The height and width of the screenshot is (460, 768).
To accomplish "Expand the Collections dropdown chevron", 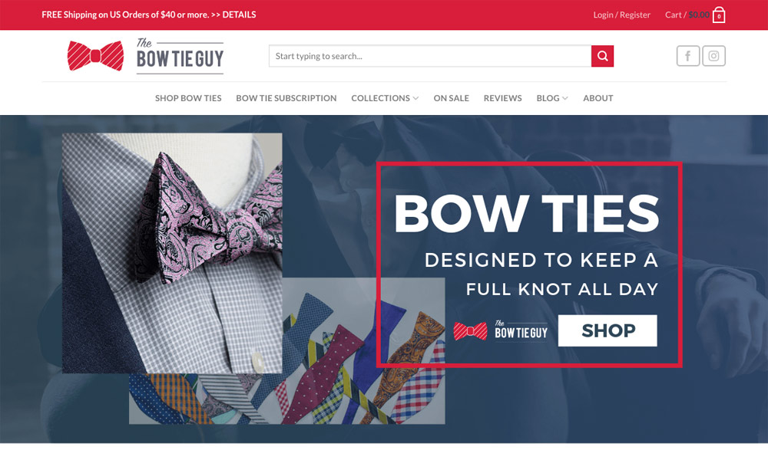I will point(415,98).
